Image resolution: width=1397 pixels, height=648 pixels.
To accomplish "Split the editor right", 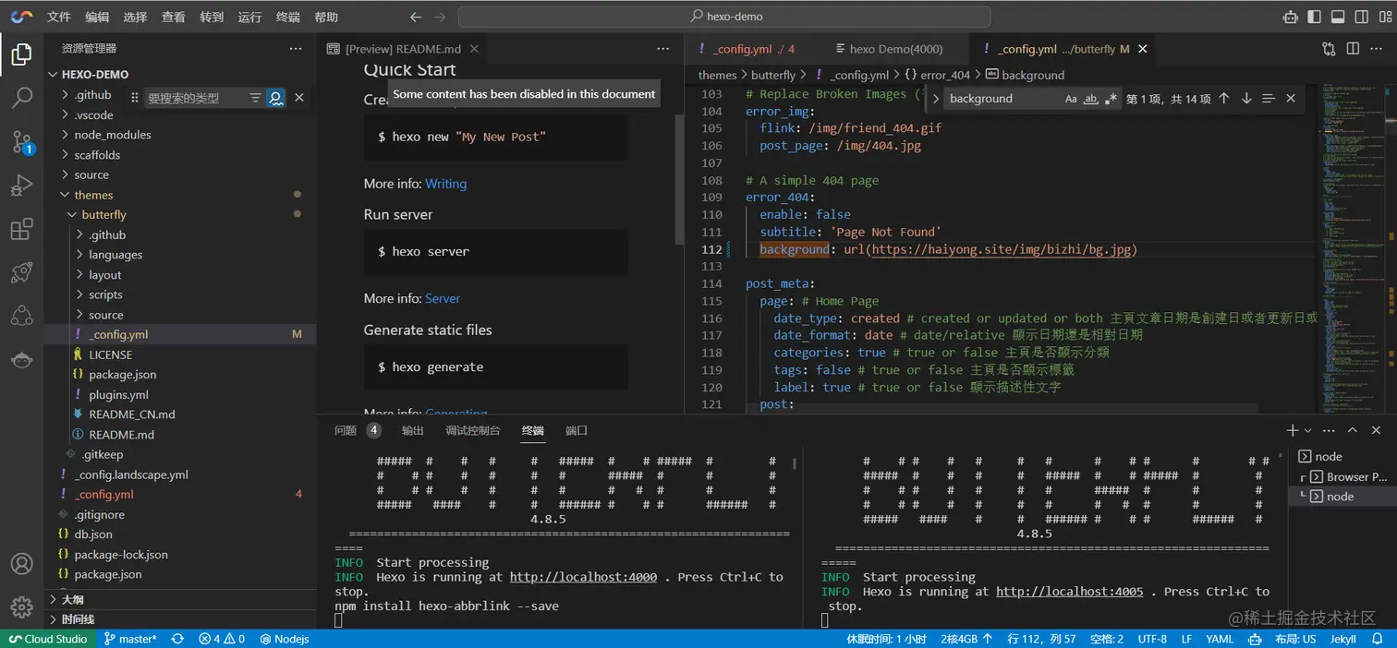I will pyautogui.click(x=1353, y=49).
